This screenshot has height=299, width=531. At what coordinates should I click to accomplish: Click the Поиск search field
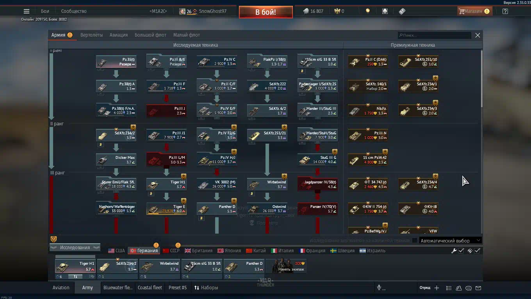tap(435, 35)
